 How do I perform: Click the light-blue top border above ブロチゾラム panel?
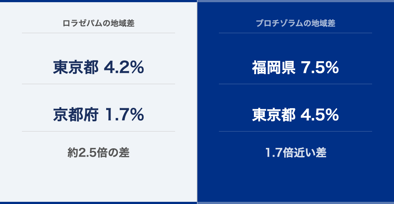pos(296,1)
